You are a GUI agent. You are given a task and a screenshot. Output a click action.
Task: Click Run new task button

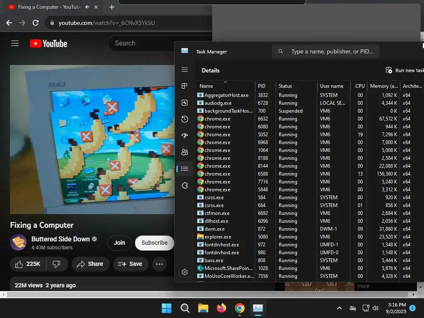tap(405, 70)
